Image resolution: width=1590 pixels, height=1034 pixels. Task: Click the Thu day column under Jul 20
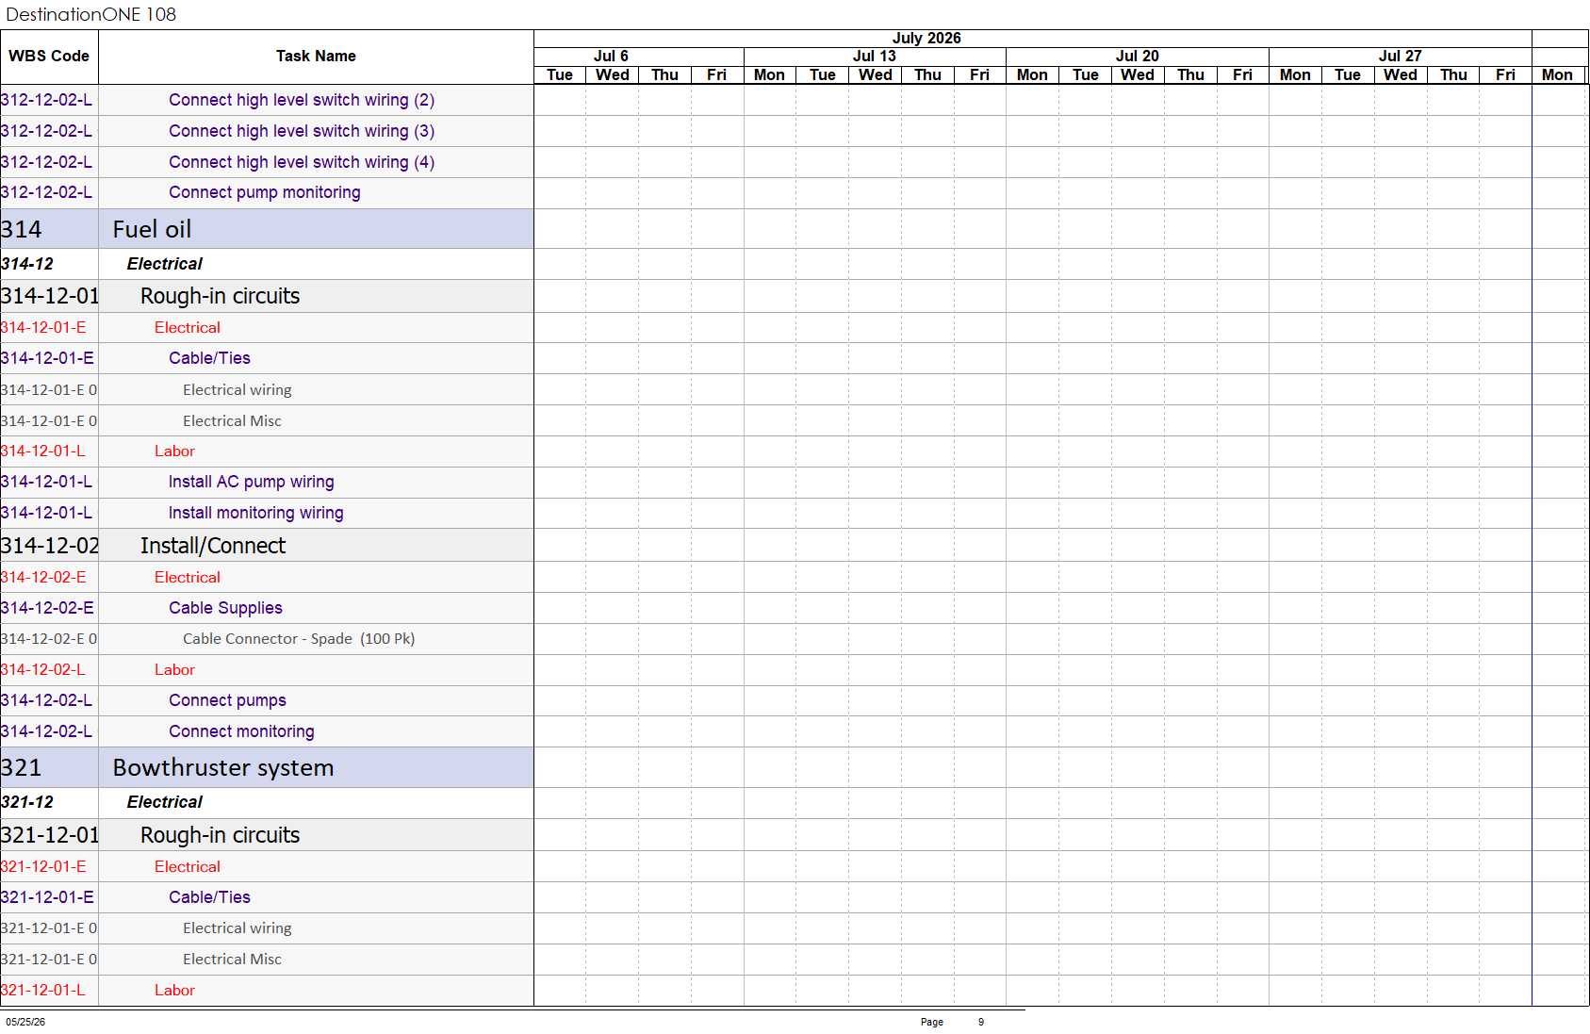(1191, 75)
